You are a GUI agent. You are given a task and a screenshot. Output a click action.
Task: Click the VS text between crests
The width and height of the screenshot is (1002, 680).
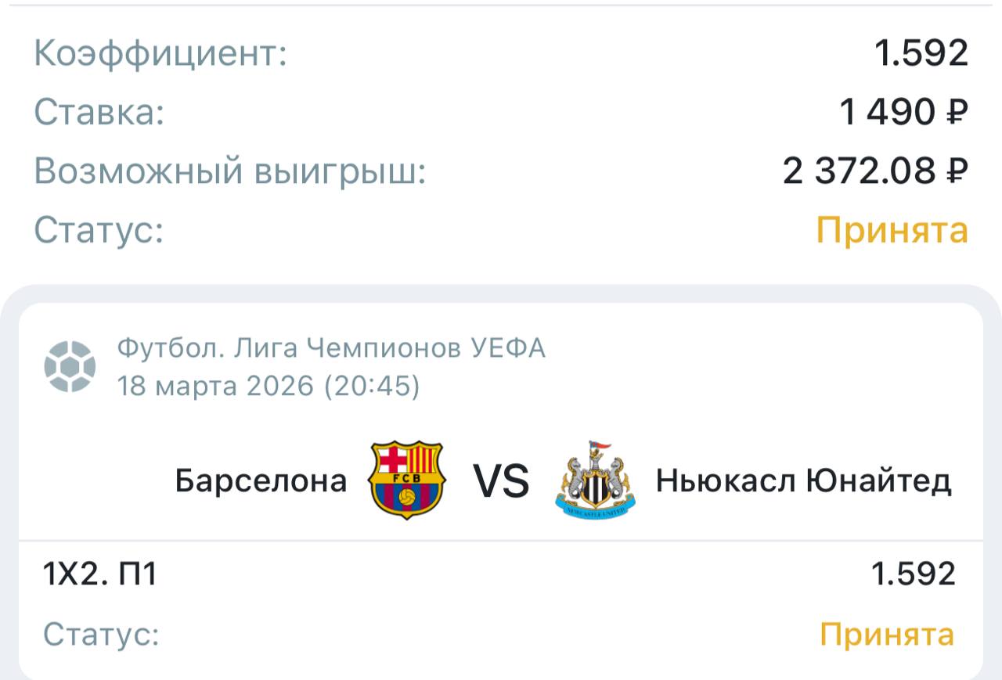[x=501, y=480]
